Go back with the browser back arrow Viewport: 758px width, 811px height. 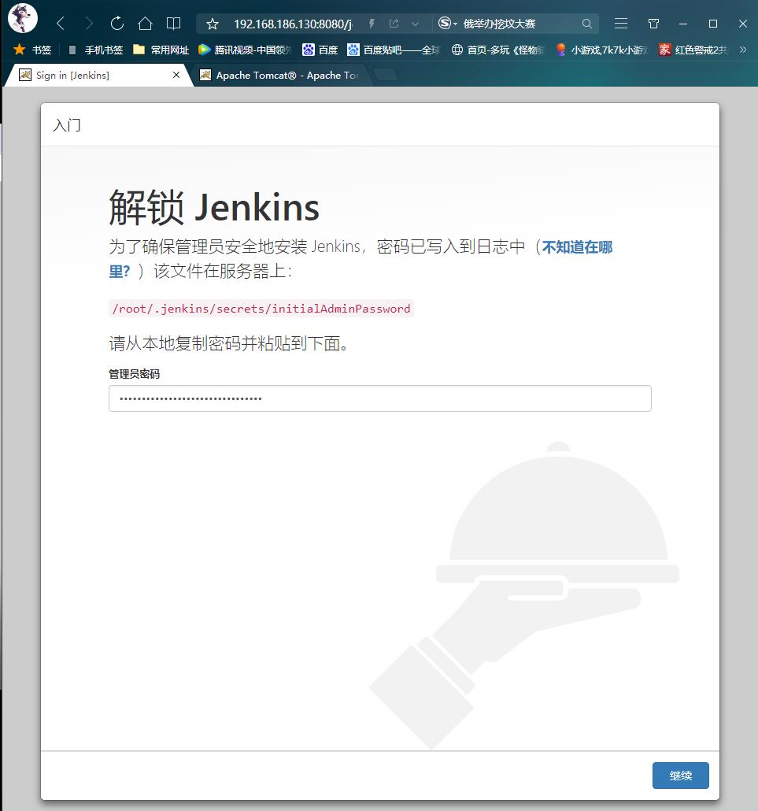click(x=61, y=24)
